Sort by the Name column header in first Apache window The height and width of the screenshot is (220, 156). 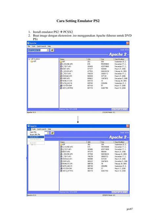tap(73, 59)
